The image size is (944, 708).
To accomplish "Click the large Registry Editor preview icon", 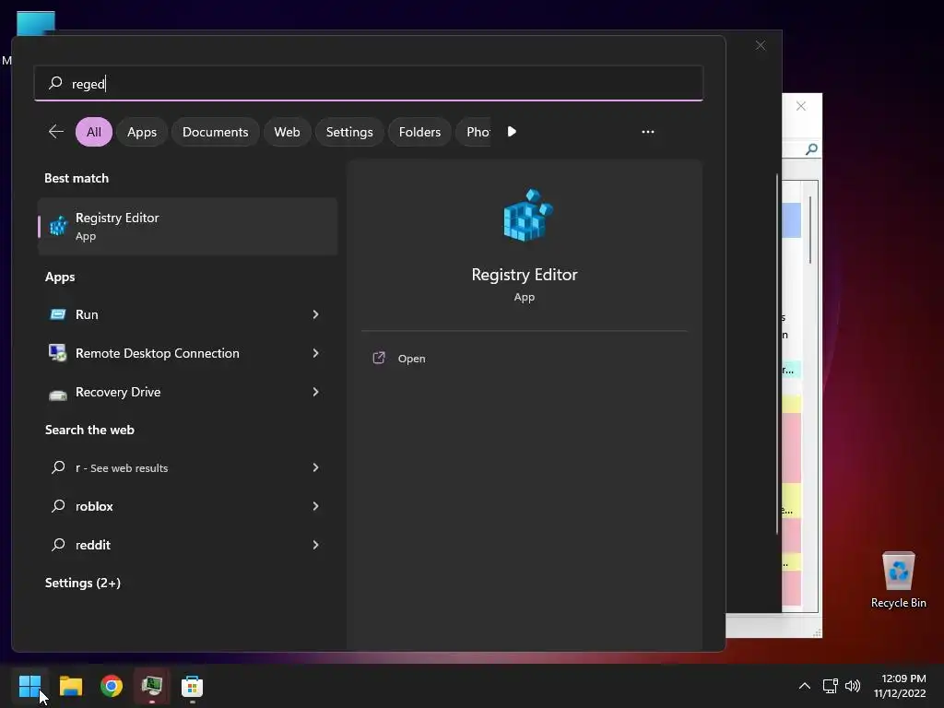I will [528, 216].
